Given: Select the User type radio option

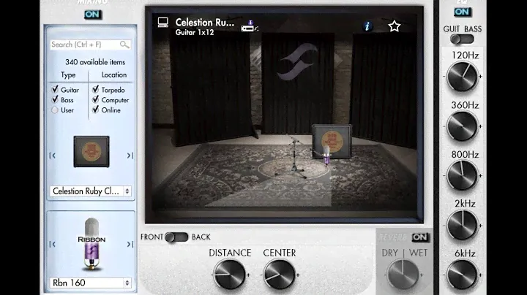Looking at the screenshot, I should (55, 110).
